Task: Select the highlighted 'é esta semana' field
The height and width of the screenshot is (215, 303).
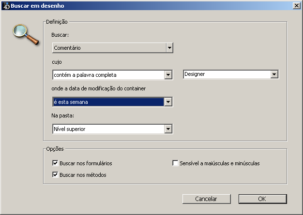Action: (x=108, y=102)
